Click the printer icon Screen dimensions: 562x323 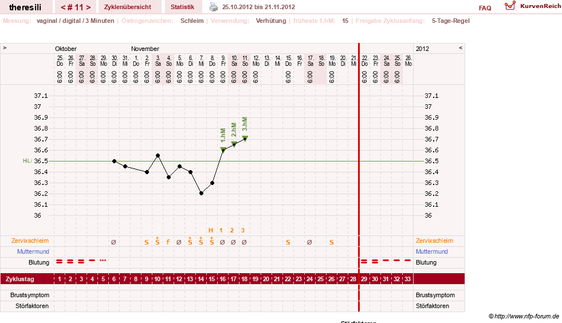214,7
